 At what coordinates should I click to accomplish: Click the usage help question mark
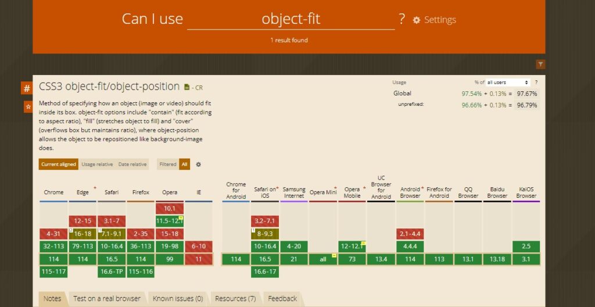coord(536,82)
